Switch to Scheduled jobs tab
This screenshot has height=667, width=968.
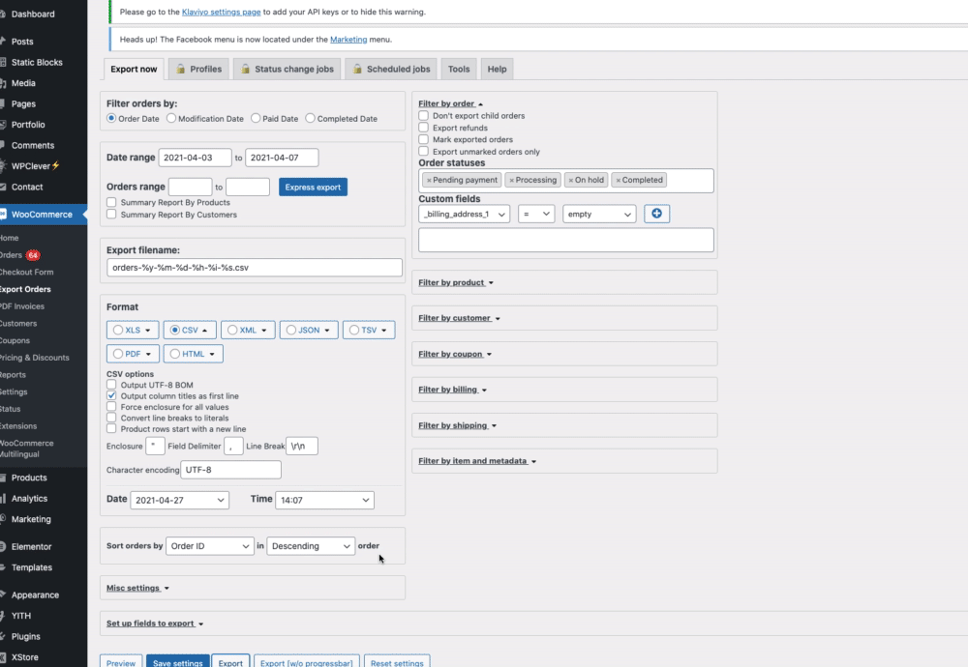click(x=391, y=69)
